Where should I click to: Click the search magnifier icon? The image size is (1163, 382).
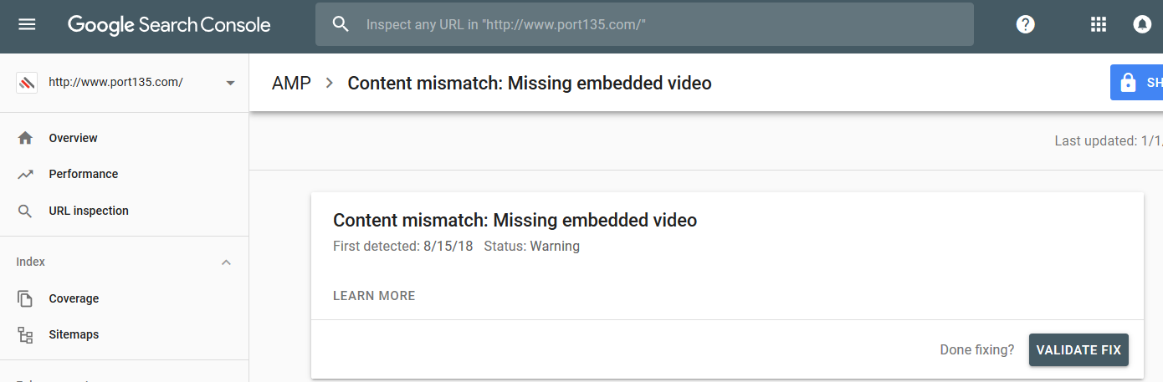tap(341, 24)
